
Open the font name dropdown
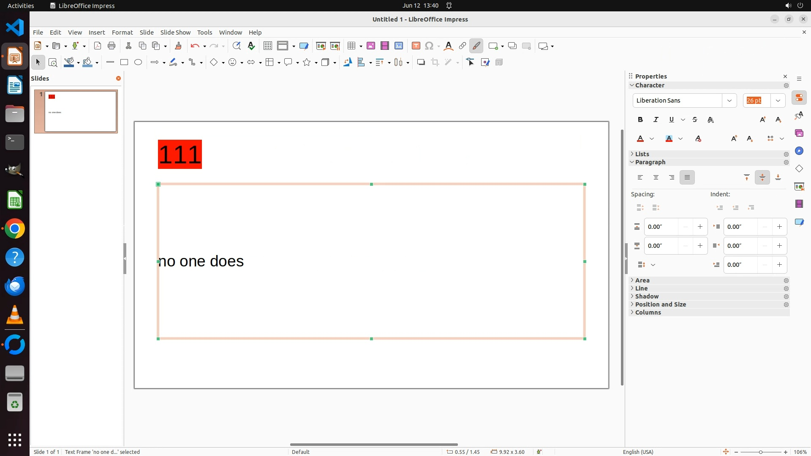[x=729, y=100]
